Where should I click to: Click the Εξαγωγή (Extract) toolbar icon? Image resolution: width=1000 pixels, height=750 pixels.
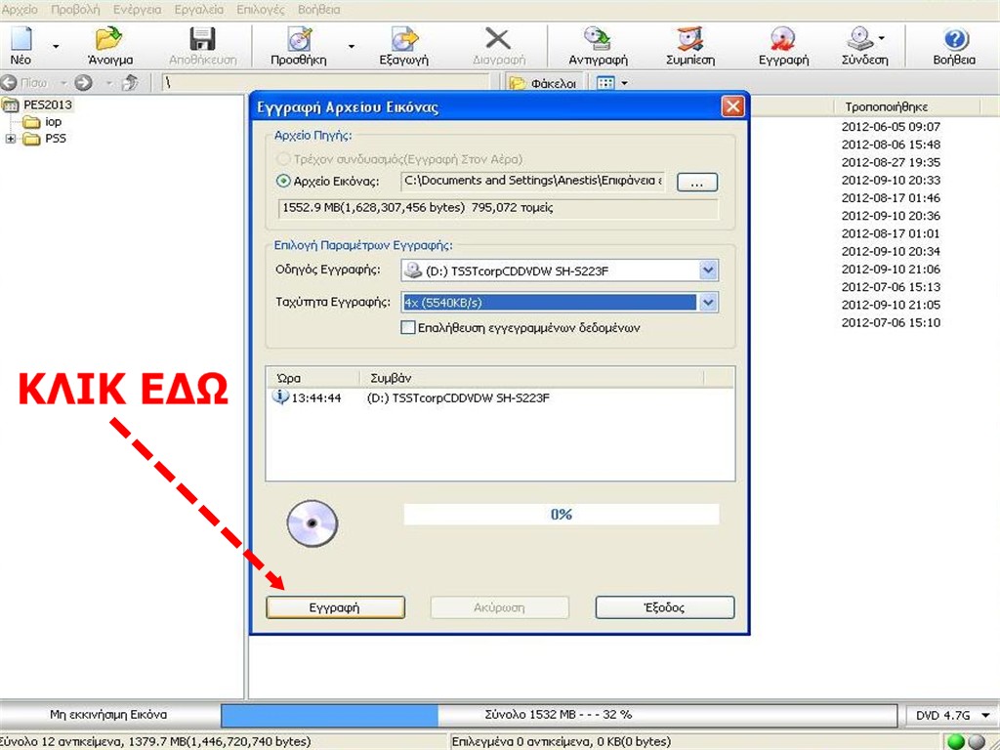[403, 40]
